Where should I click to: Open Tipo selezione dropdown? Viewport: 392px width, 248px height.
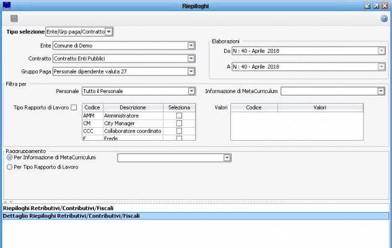[x=109, y=32]
